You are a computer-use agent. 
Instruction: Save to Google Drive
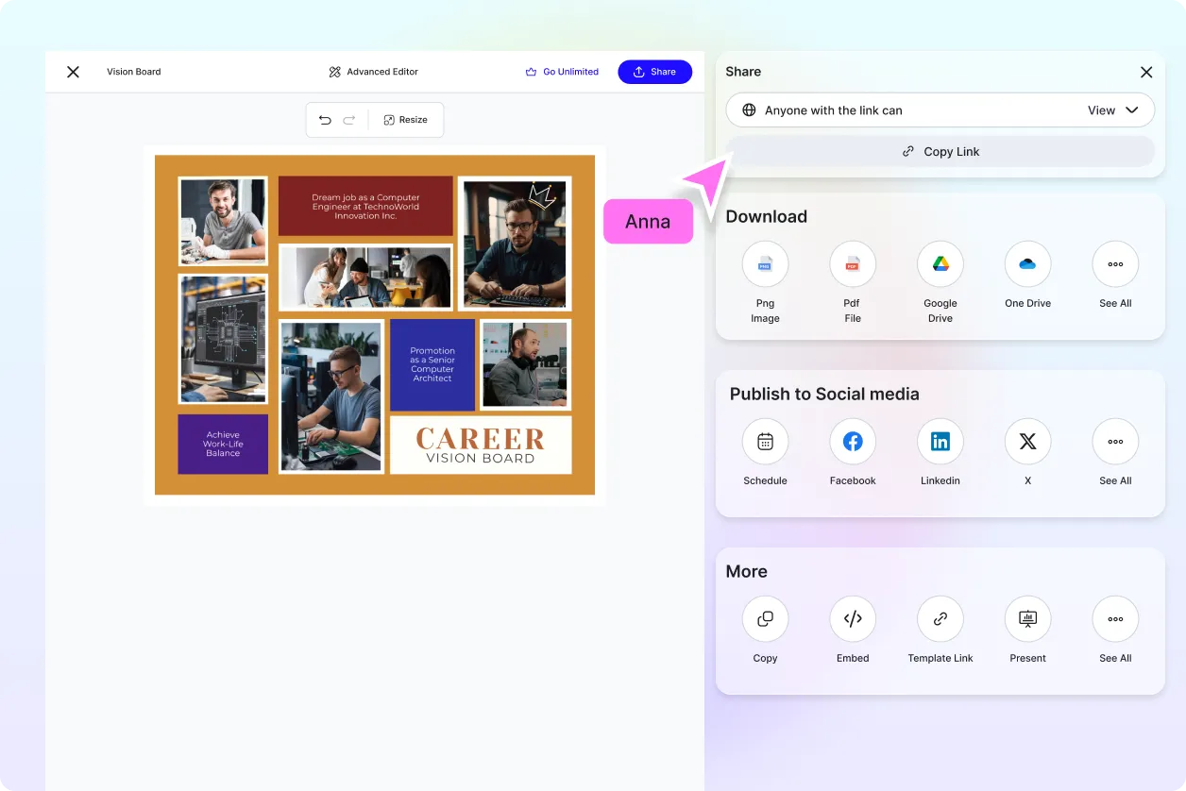(x=940, y=264)
